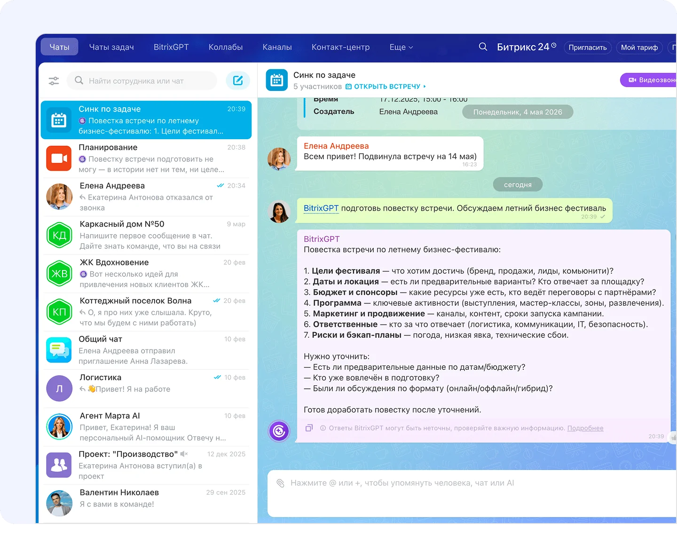The width and height of the screenshot is (677, 556).
Task: Open Валентин Николаев avatar
Action: coord(59,503)
